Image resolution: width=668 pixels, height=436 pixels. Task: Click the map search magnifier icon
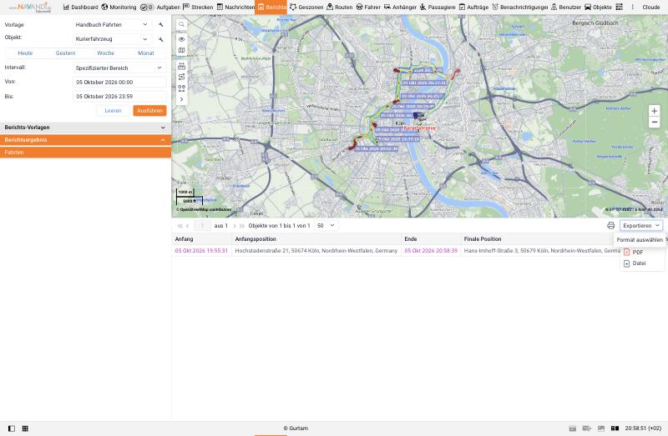coord(181,25)
